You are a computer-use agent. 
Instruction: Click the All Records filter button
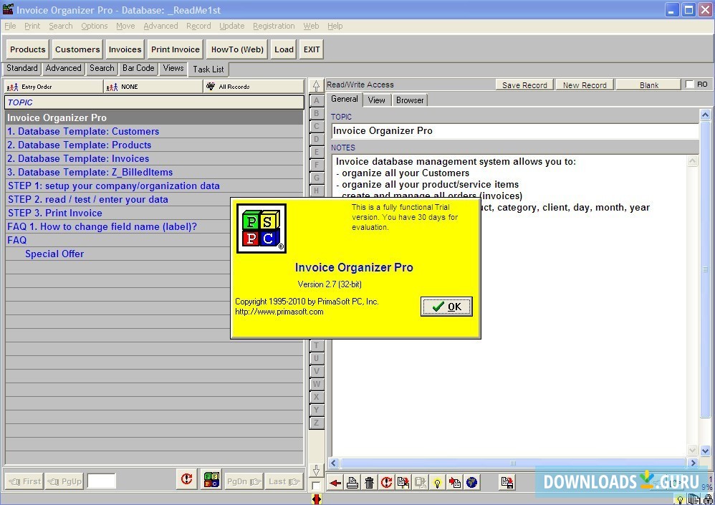coord(254,87)
